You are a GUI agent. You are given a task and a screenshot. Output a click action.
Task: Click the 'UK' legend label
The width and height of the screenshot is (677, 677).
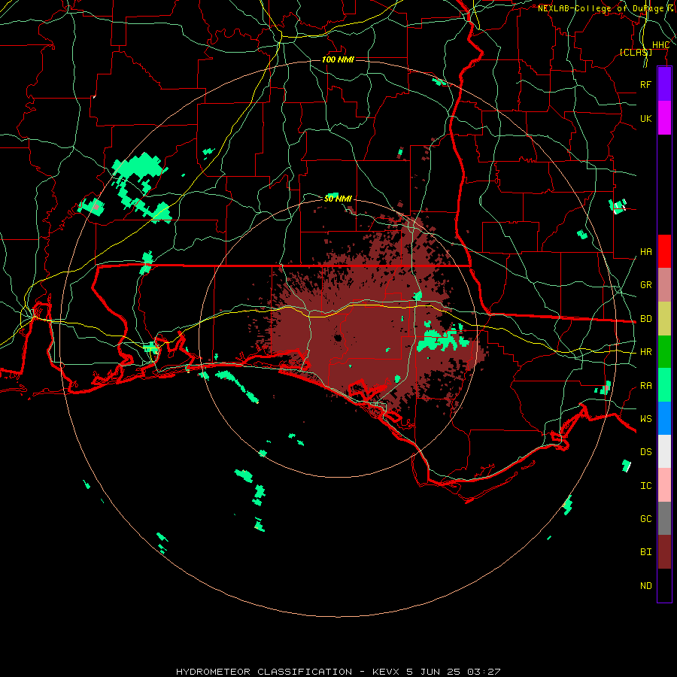645,118
